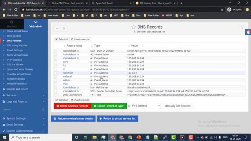251x141 pixels.
Task: Open the tools bookmark folder
Action: click(25, 16)
